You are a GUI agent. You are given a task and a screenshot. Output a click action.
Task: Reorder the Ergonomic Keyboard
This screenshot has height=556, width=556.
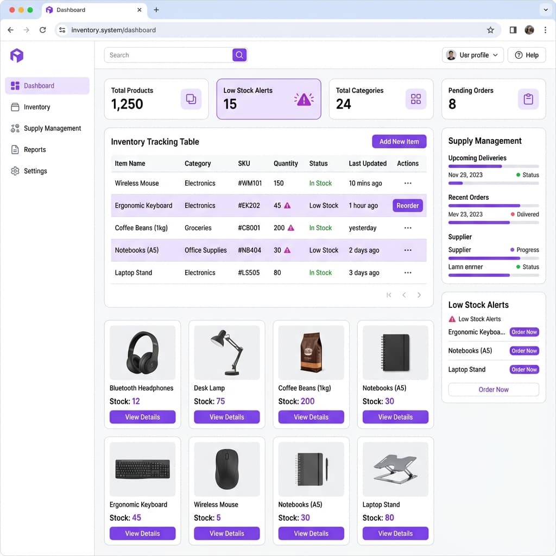[x=407, y=206]
